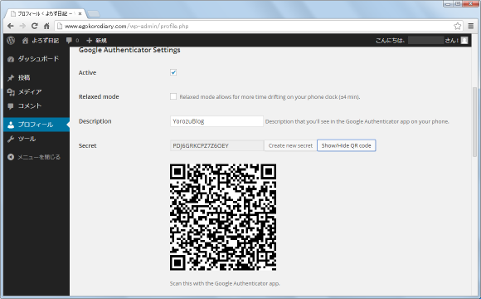Click the 'Google Authenticator Settings' heading
481x299 pixels.
coord(129,50)
